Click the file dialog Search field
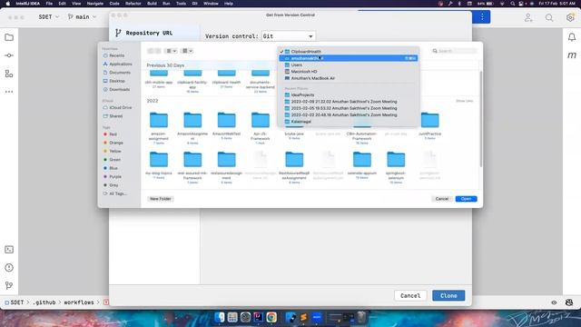The width and height of the screenshot is (581, 327). pos(454,51)
